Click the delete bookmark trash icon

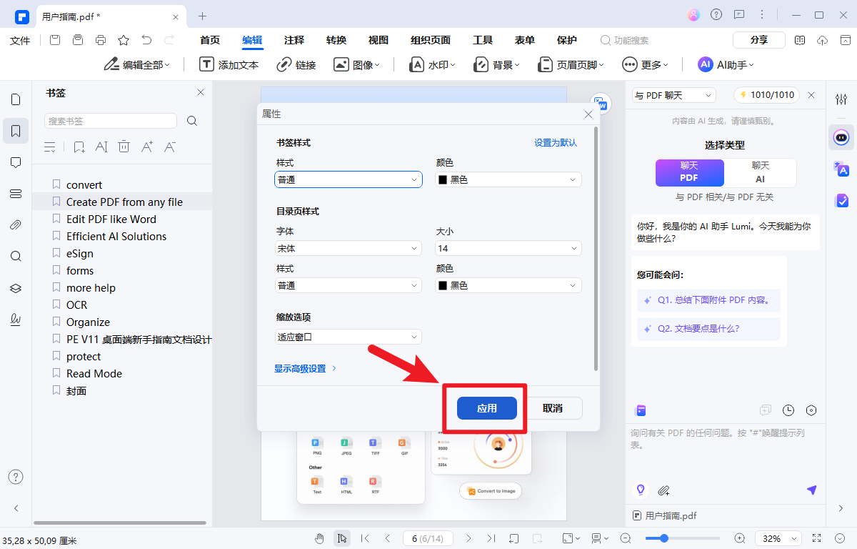(x=124, y=147)
